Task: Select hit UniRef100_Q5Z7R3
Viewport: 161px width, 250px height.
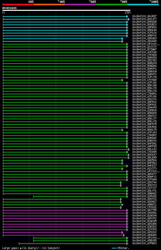Action: (144, 61)
